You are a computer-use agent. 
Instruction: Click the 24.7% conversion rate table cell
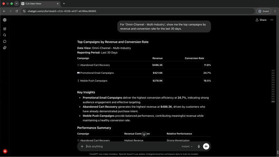pyautogui.click(x=207, y=73)
